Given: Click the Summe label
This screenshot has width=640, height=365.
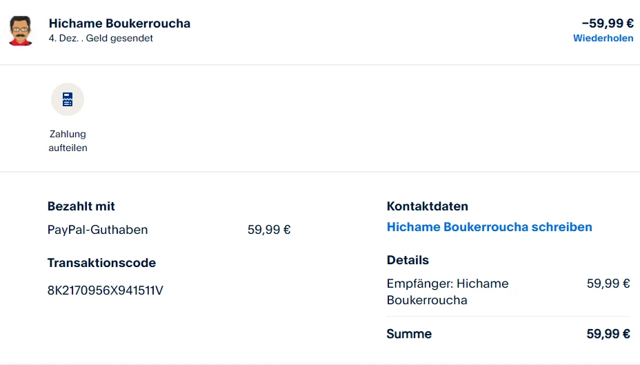Looking at the screenshot, I should coord(409,334).
